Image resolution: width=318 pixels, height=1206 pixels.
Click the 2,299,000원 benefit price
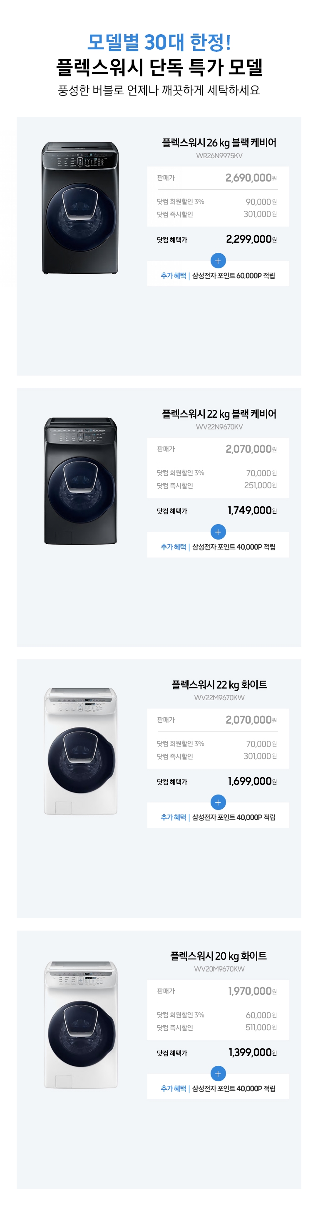click(251, 239)
